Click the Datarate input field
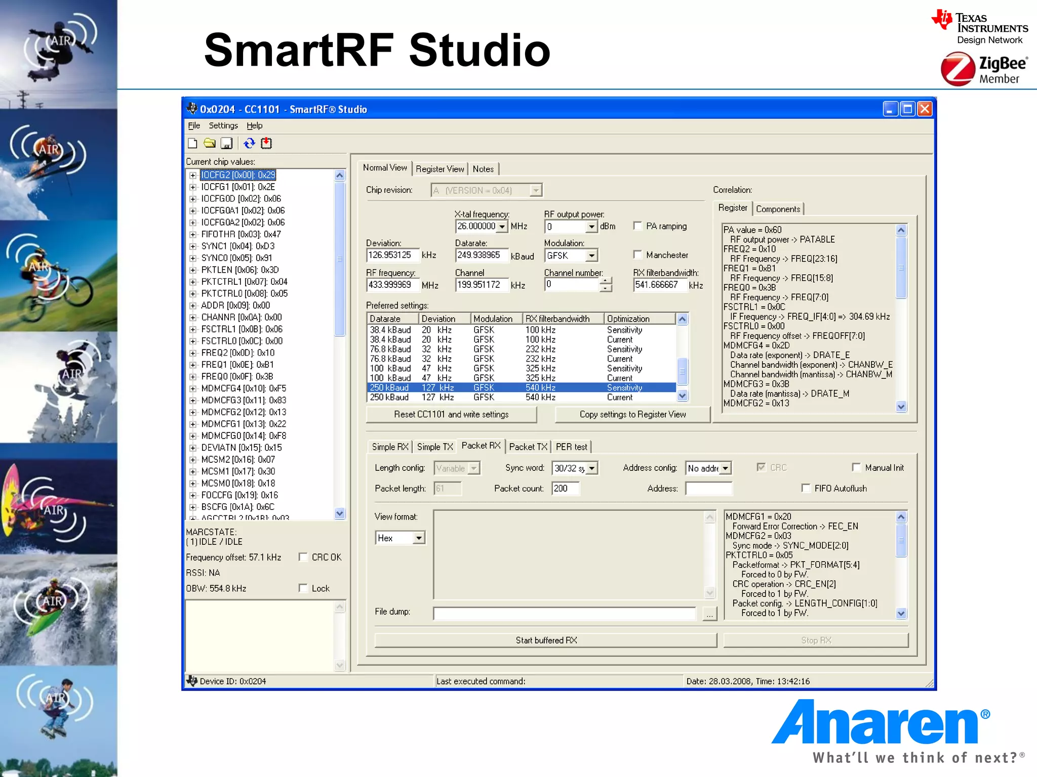Image resolution: width=1037 pixels, height=777 pixels. tap(482, 255)
